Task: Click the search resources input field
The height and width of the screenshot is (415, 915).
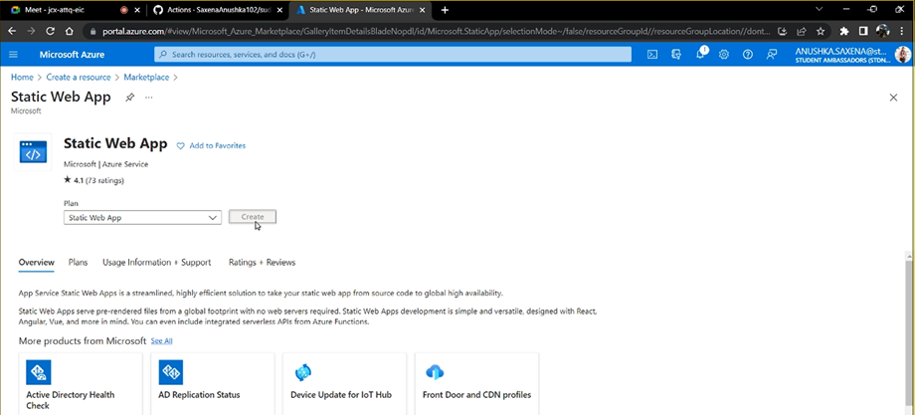Action: tap(393, 55)
